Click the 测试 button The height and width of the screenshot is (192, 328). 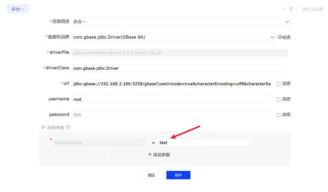tap(151, 175)
